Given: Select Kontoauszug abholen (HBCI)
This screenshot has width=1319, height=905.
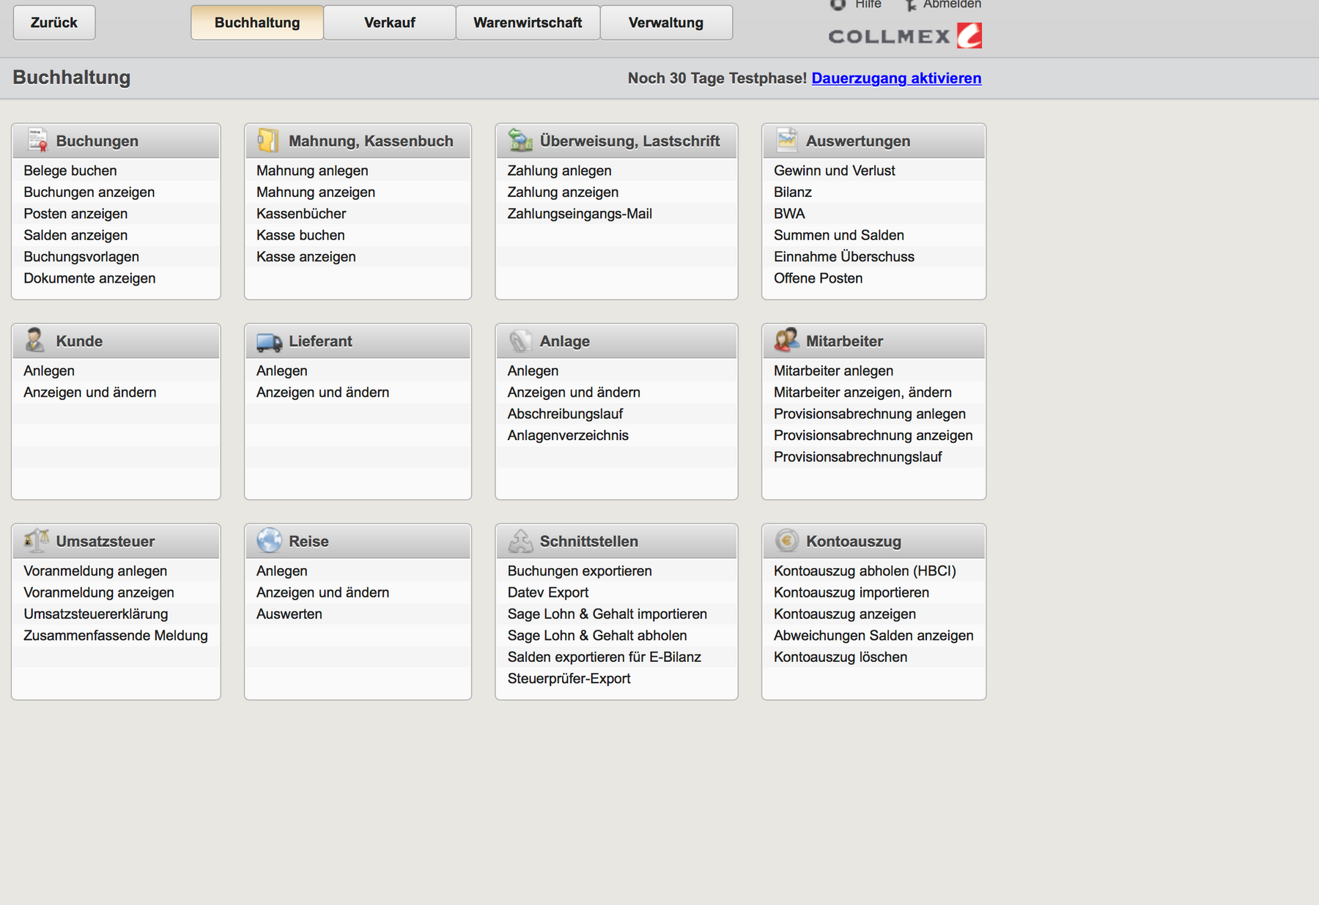Looking at the screenshot, I should pyautogui.click(x=865, y=571).
